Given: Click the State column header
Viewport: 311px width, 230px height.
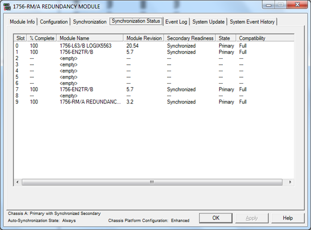Looking at the screenshot, I should tap(226, 38).
